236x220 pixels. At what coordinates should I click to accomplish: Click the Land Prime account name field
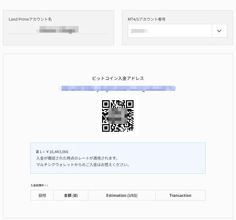pyautogui.click(x=58, y=30)
